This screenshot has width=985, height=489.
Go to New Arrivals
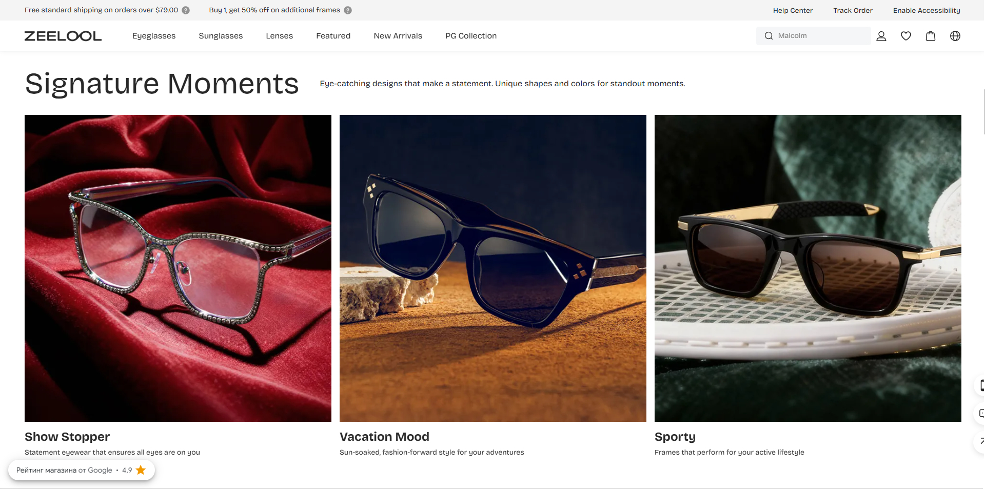pos(398,36)
